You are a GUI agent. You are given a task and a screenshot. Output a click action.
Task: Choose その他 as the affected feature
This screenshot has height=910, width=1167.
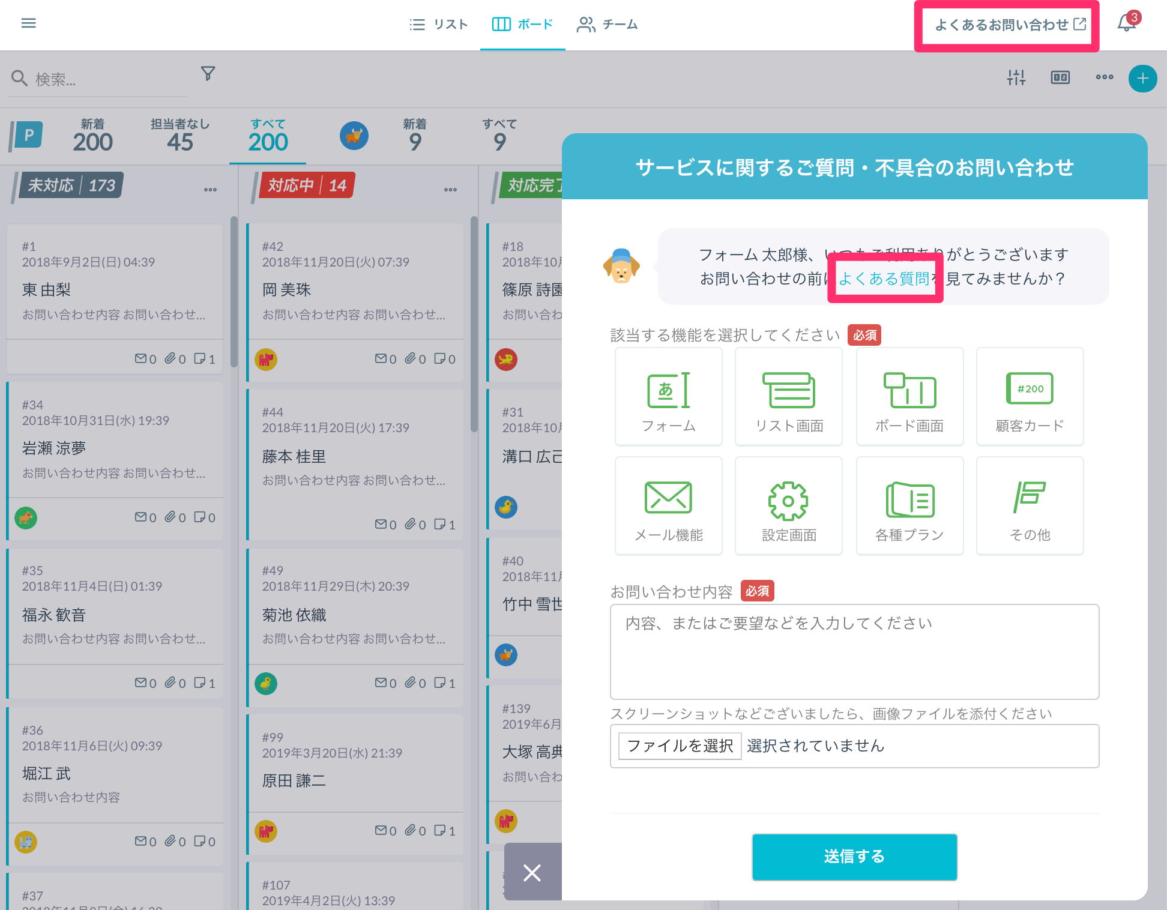1030,505
